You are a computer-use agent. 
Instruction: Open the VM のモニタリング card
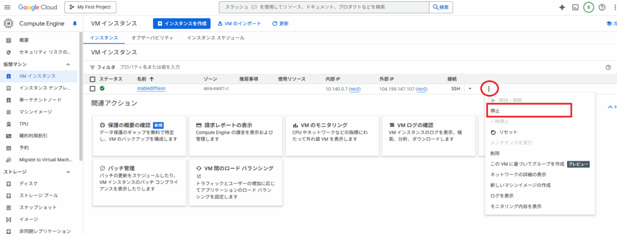point(332,136)
